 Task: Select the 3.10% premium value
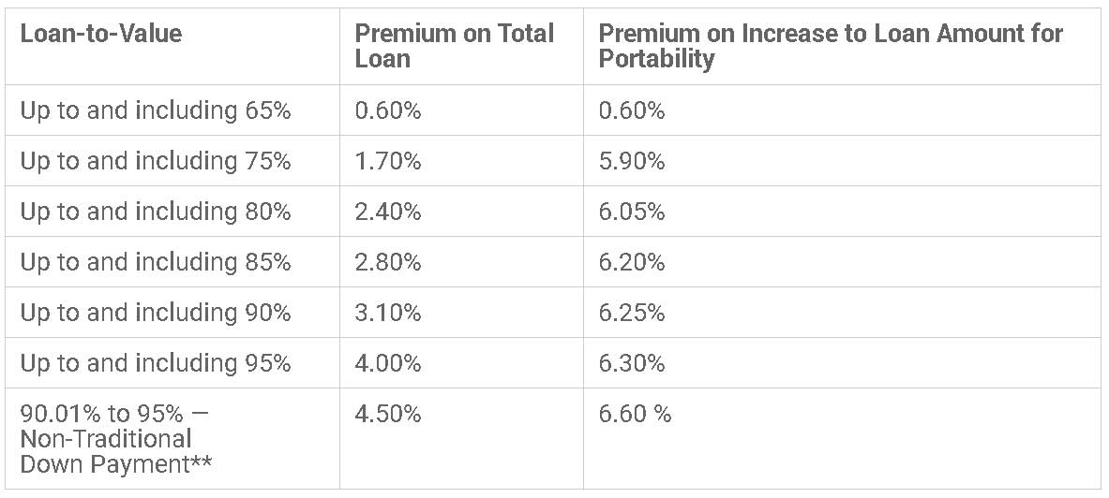coord(388,313)
